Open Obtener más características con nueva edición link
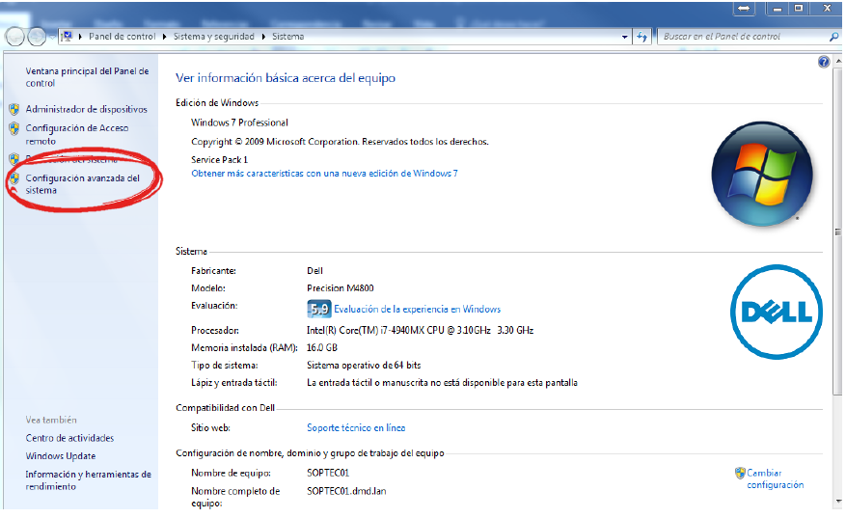This screenshot has height=518, width=846. tap(324, 174)
